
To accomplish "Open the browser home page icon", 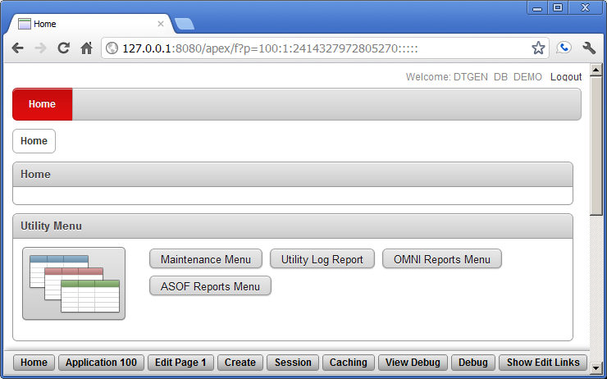I will (87, 48).
